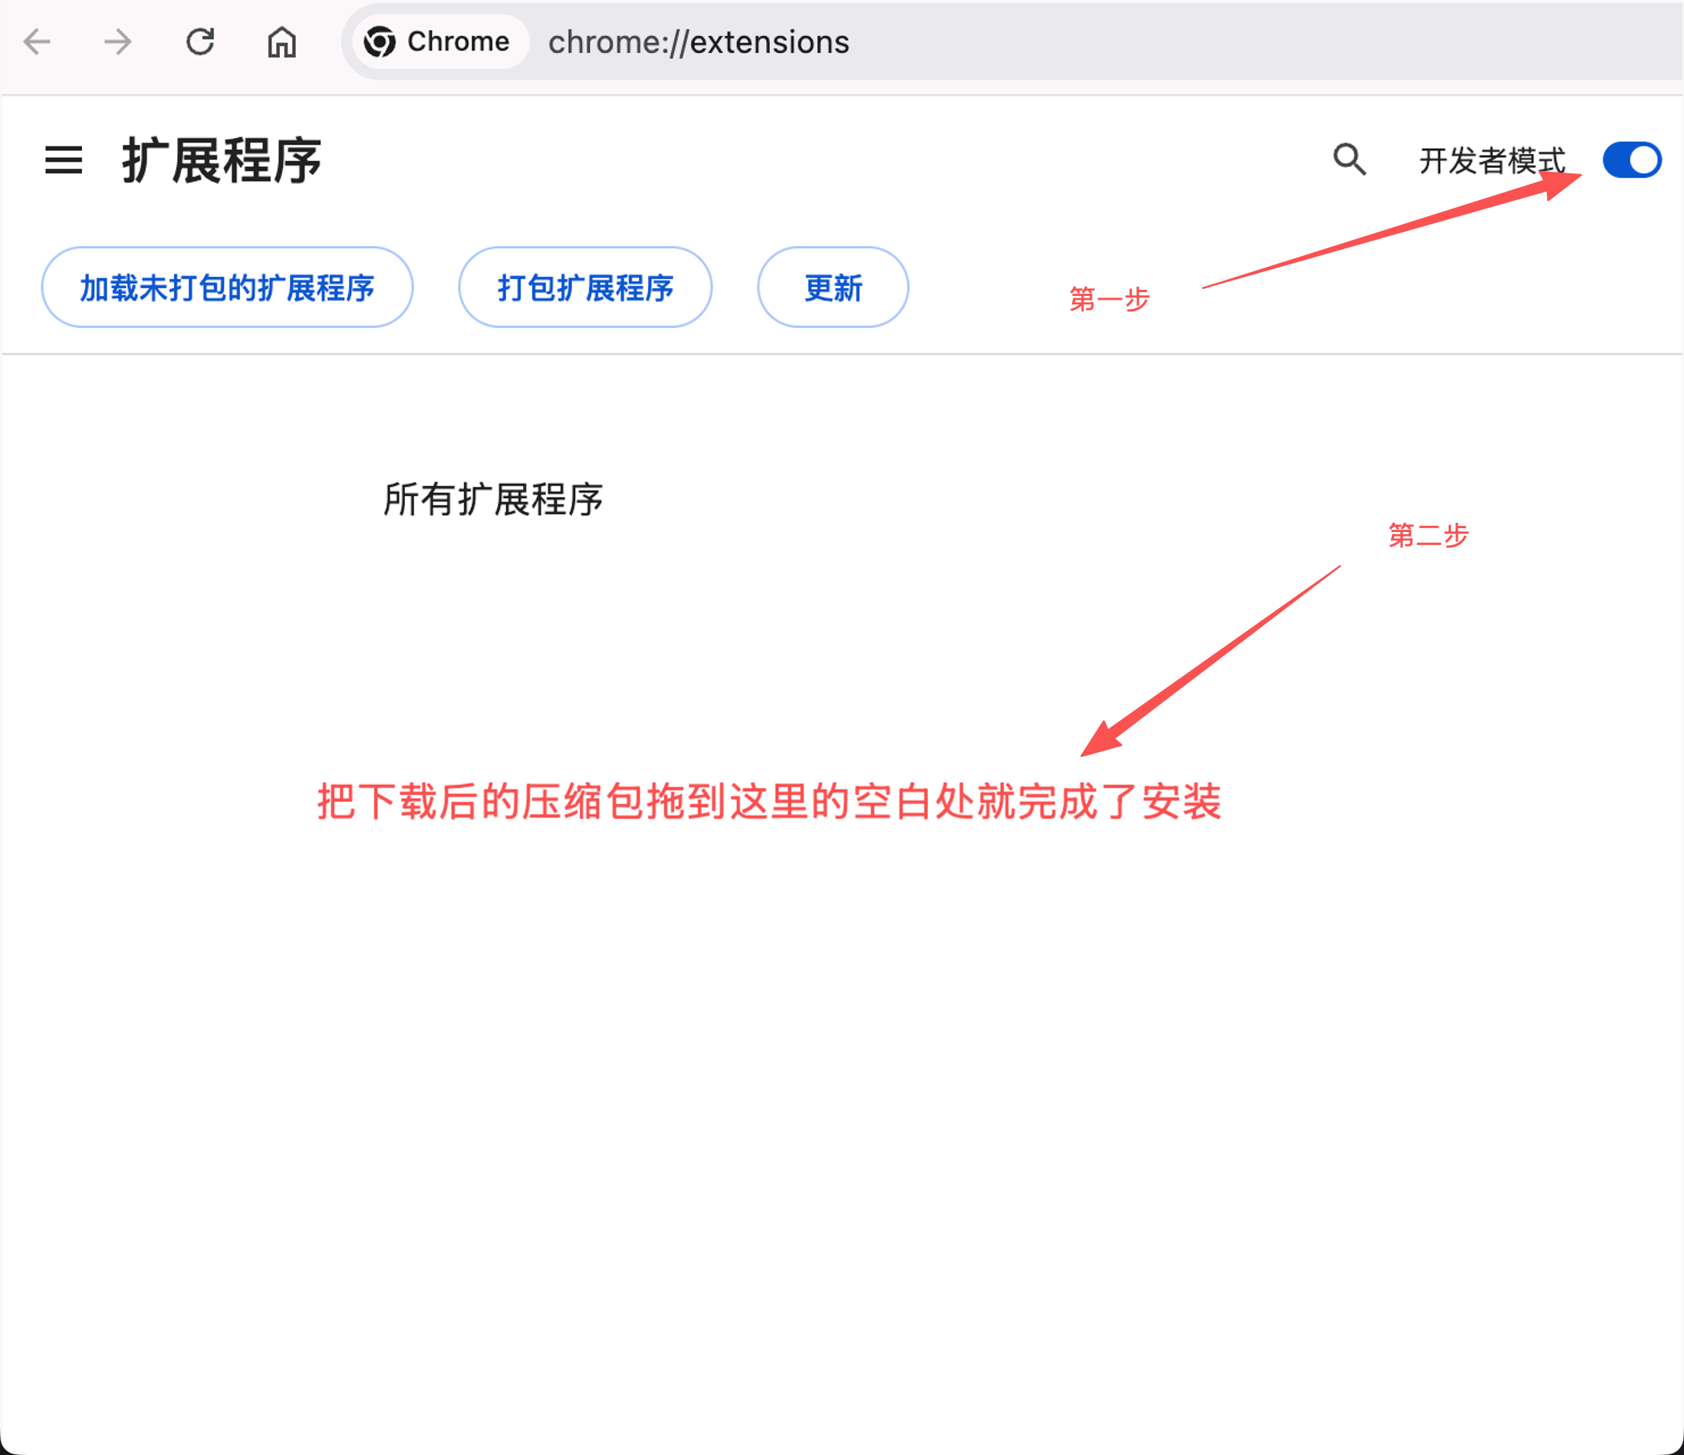Click the 开发者模式 label text
1684x1455 pixels.
[1492, 161]
